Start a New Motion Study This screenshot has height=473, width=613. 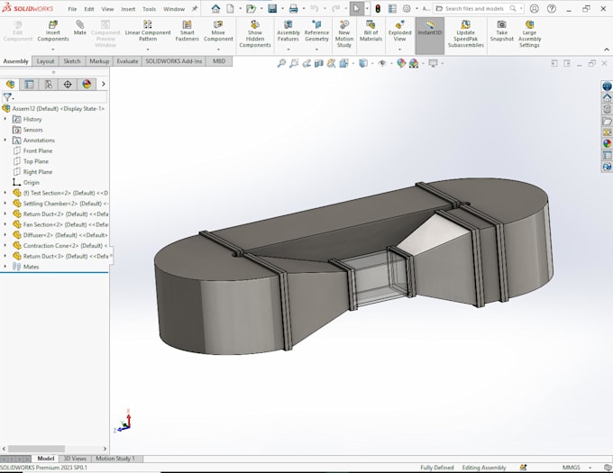tap(344, 34)
